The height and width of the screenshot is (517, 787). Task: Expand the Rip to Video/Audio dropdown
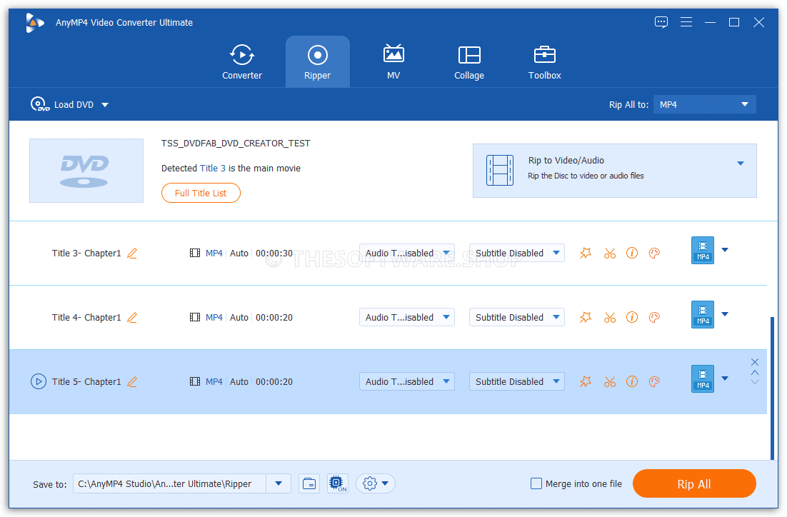741,163
